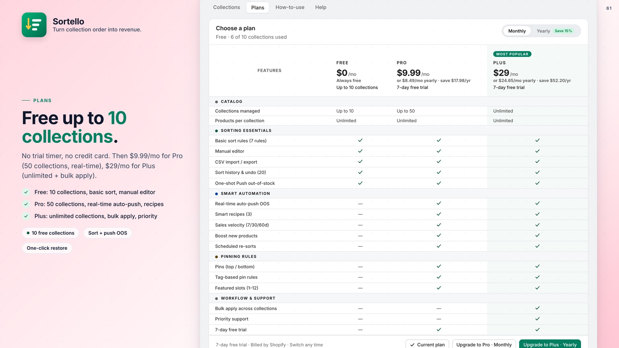
Task: Click Pro checkmark for 7-day free trial row
Action: pos(439,329)
